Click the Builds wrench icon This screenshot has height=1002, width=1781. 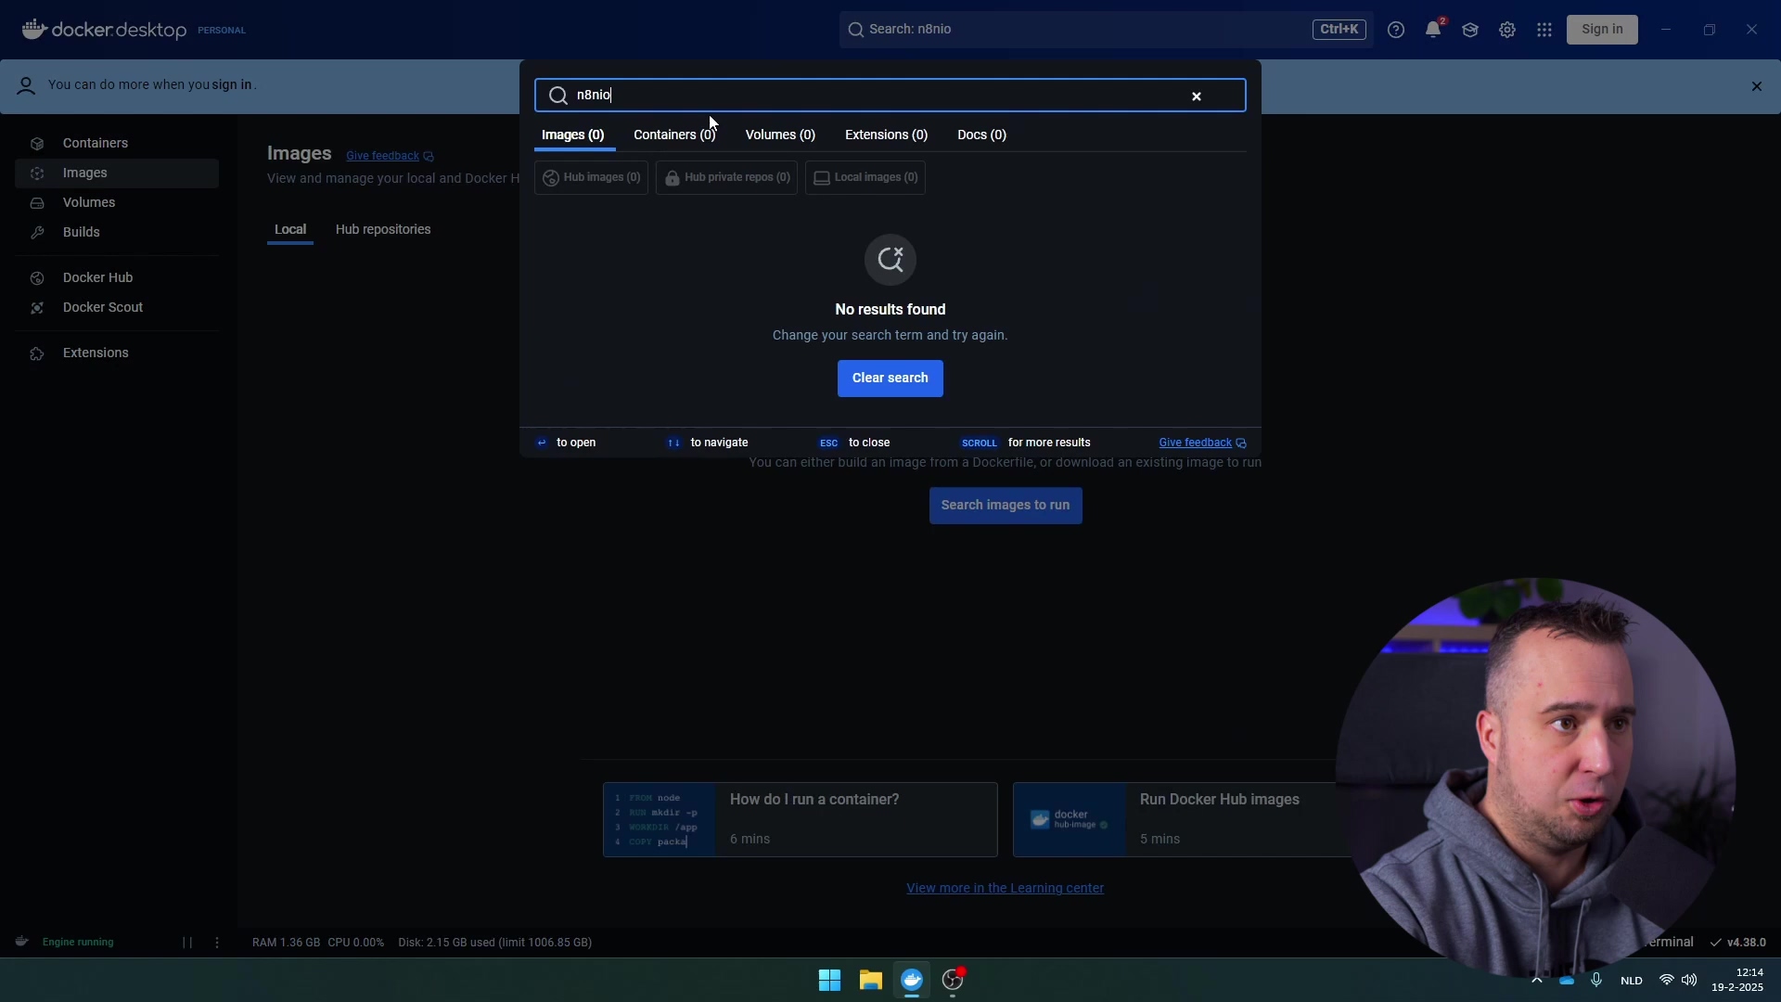pos(37,233)
